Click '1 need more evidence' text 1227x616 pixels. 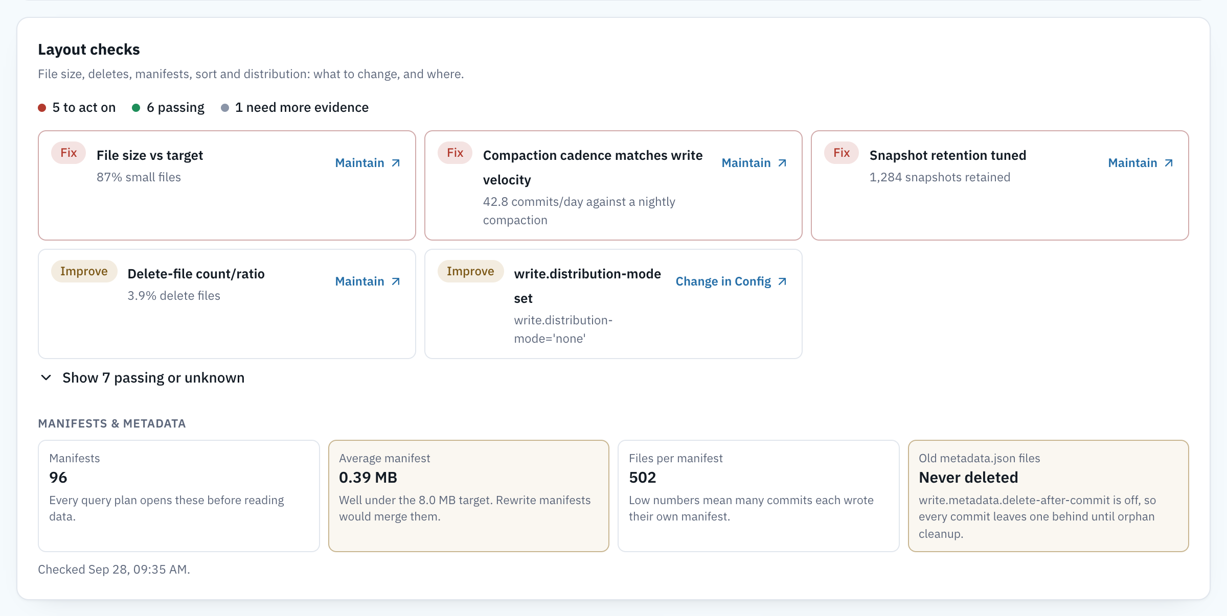[302, 107]
